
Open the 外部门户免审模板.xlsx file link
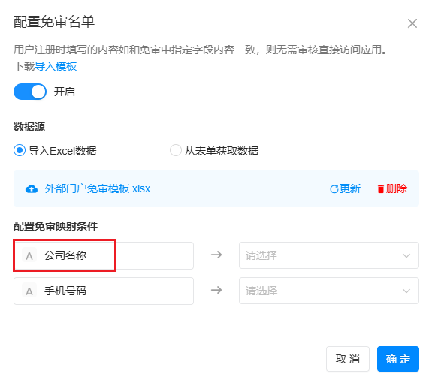(x=98, y=188)
